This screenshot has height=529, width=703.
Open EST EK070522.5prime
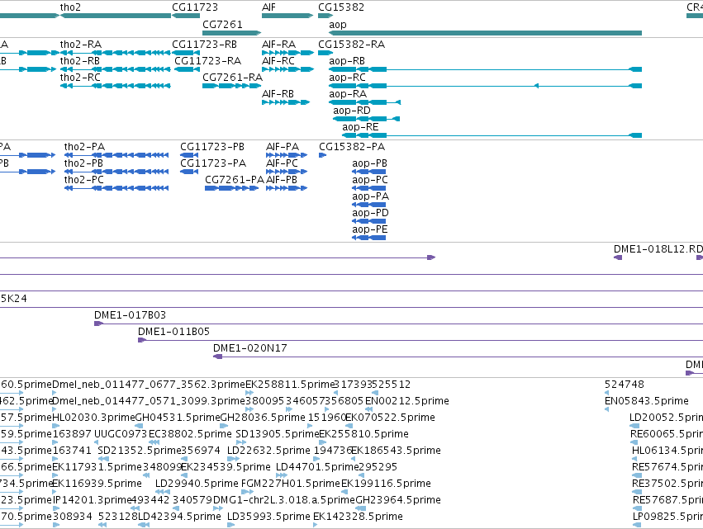click(x=390, y=418)
